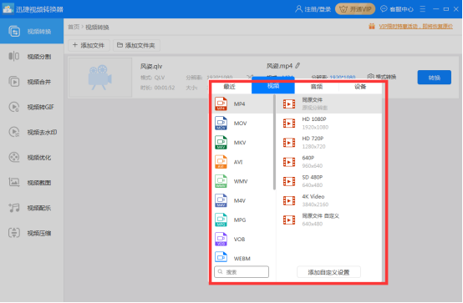Click the output resolution 1920*1080 link
Viewport: 463px width, 303px height.
[343, 77]
